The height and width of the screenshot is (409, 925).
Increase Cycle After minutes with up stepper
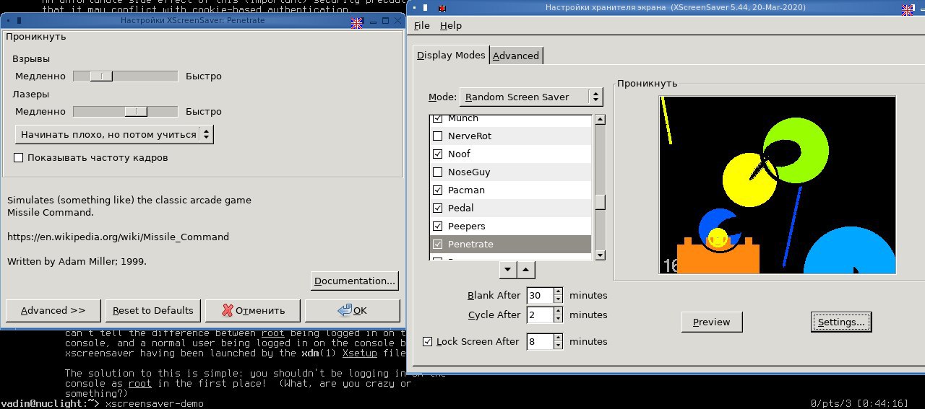coord(558,310)
